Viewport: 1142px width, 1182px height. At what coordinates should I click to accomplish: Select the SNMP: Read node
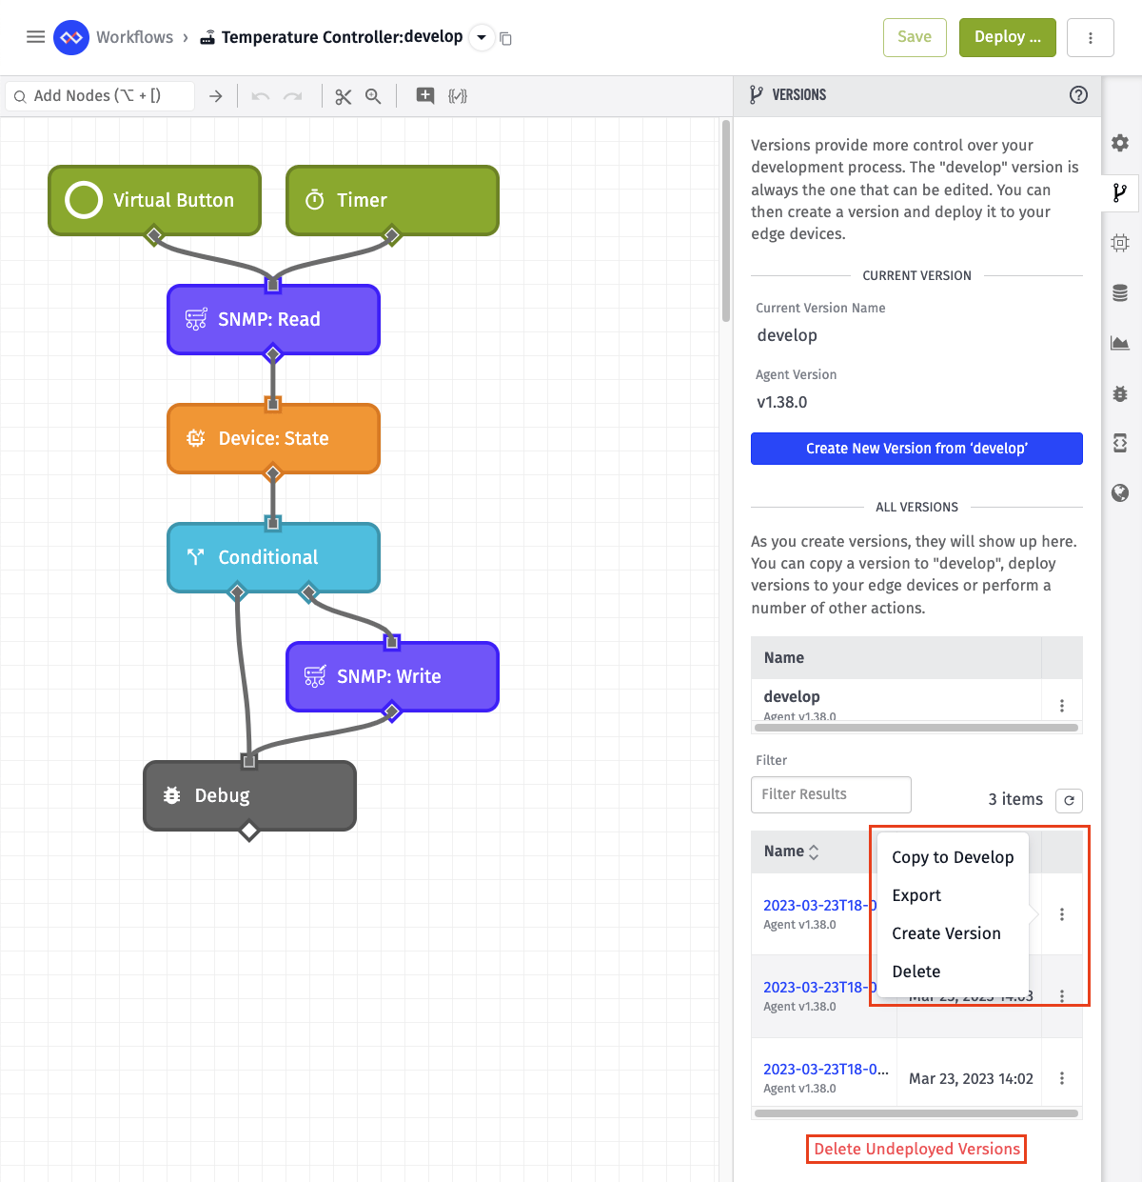tap(273, 319)
